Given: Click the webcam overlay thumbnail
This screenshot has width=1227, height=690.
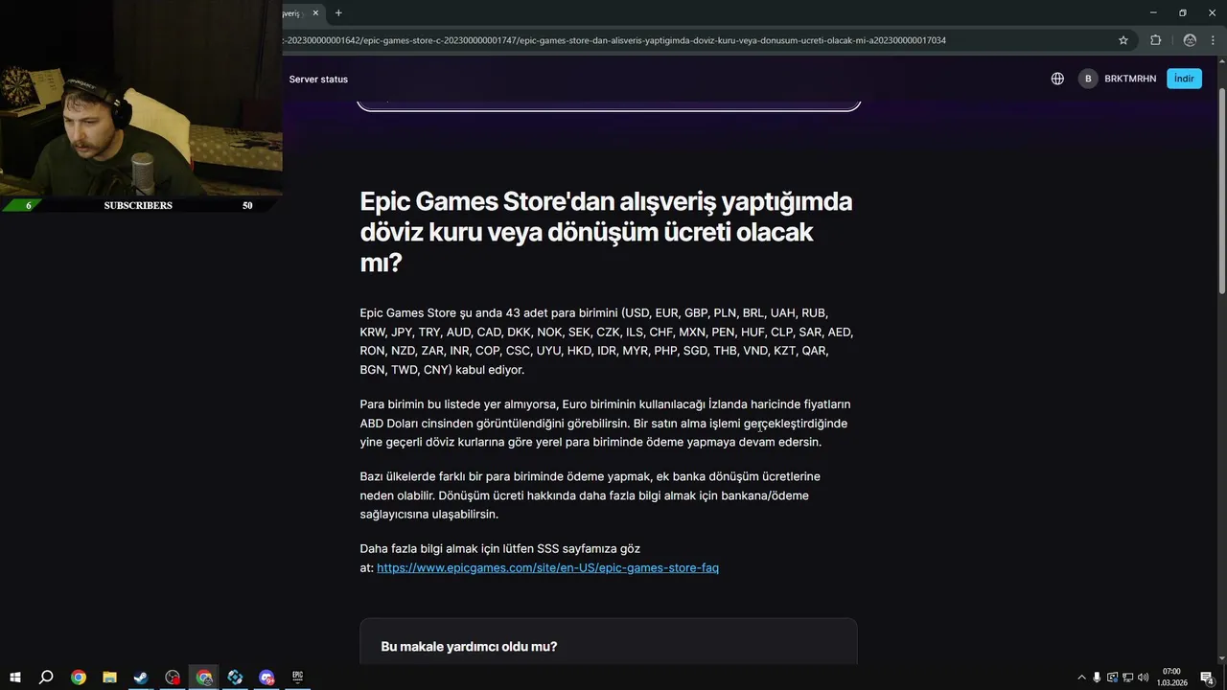Looking at the screenshot, I should click(x=141, y=98).
